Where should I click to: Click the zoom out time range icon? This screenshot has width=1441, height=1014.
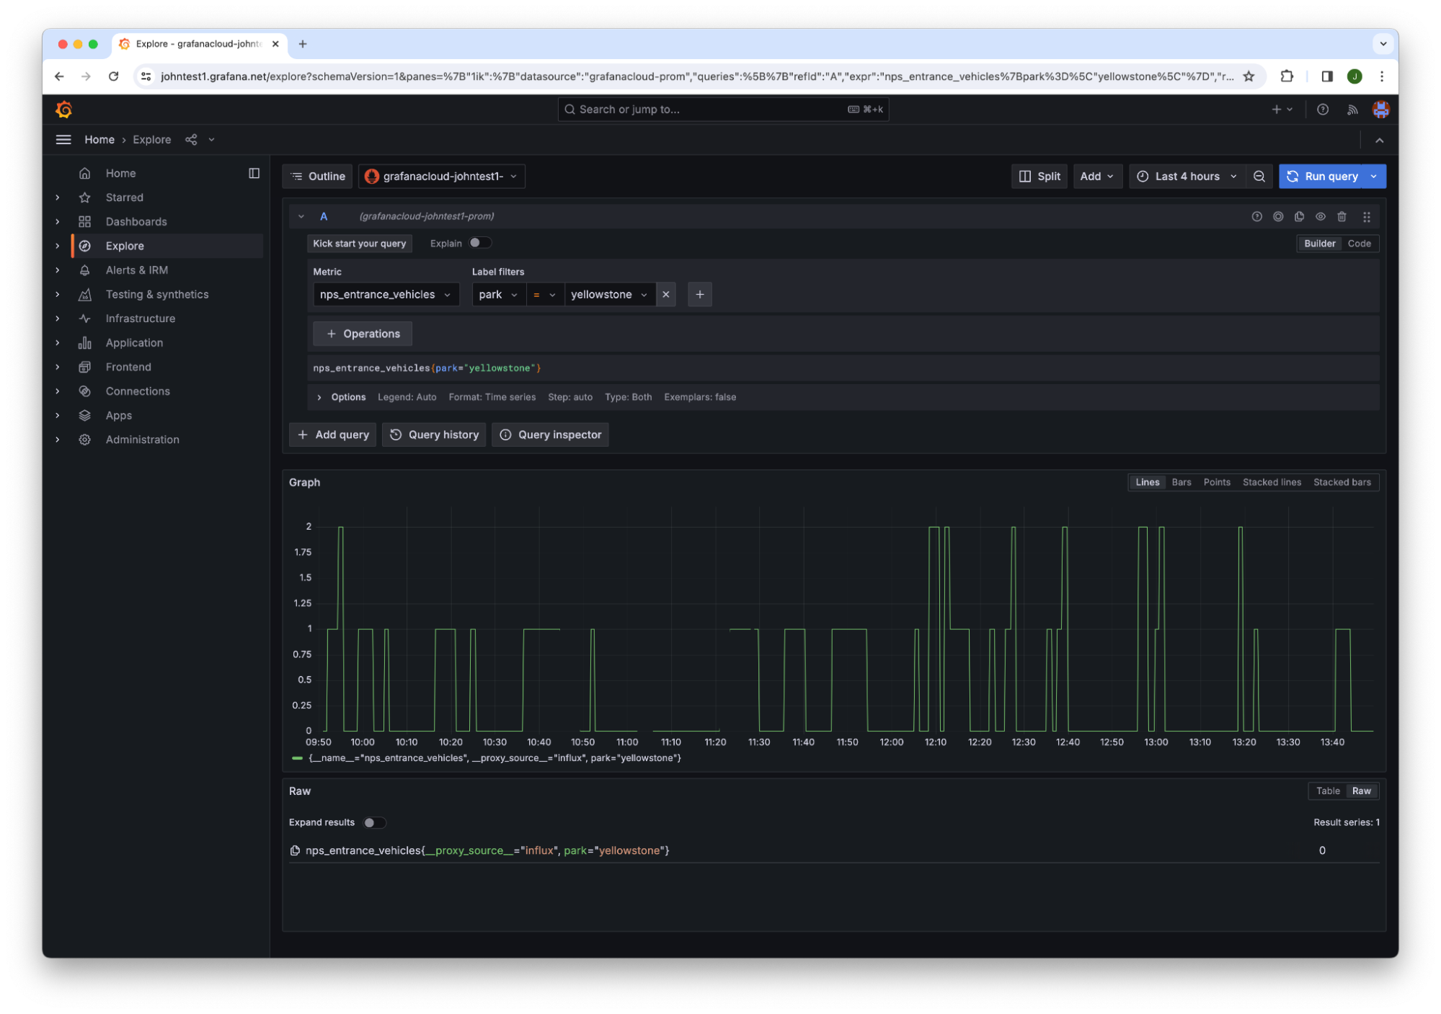click(x=1259, y=177)
